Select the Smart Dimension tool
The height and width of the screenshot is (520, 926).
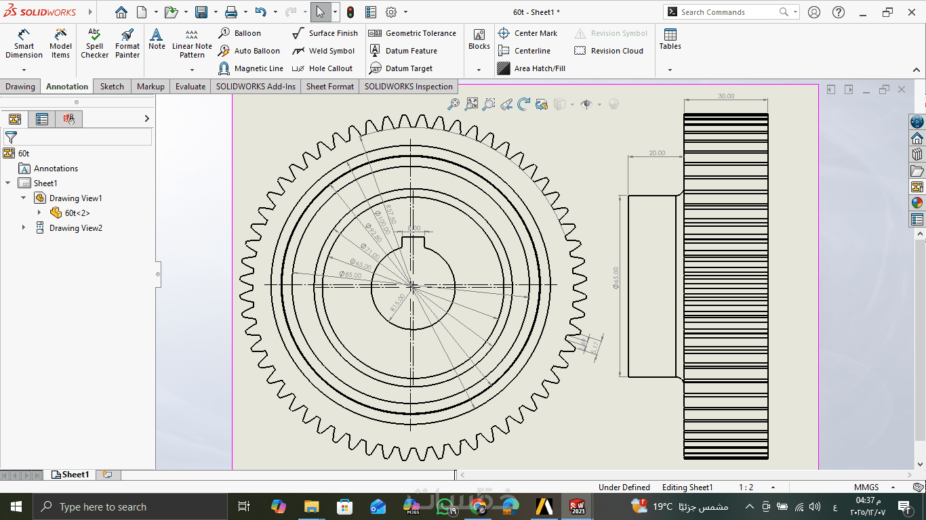point(24,43)
